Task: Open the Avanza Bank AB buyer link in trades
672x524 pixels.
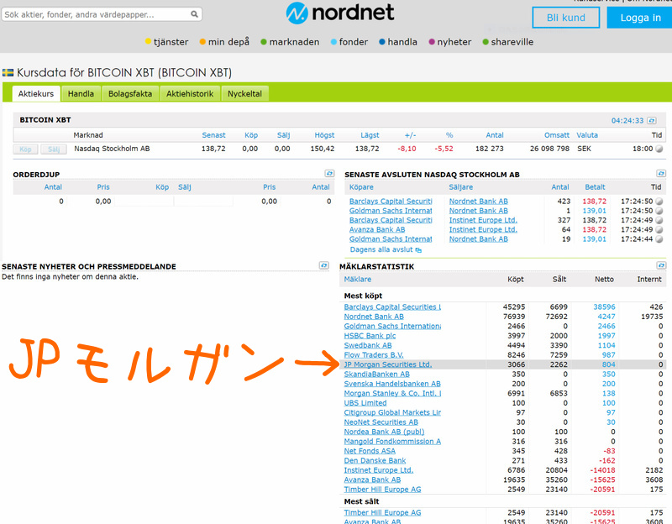Action: [x=377, y=229]
